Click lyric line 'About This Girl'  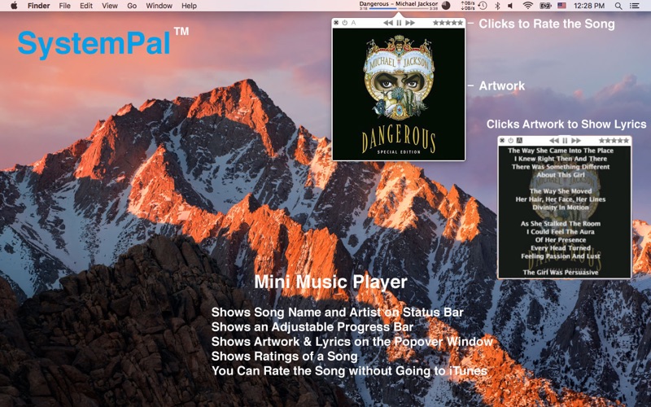(x=561, y=175)
